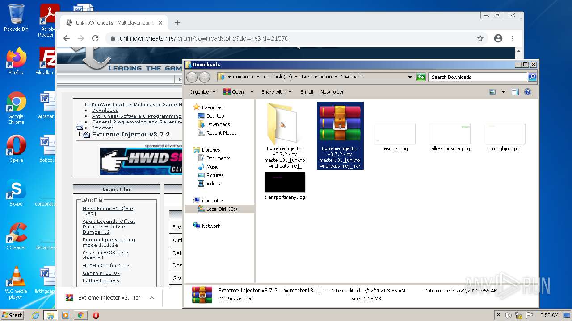The height and width of the screenshot is (321, 572).
Task: Close the UnKnoWnCheaTs Chrome tab
Action: [x=161, y=23]
